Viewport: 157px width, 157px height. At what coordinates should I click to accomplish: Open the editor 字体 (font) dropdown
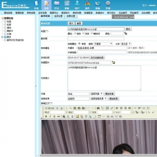click(x=106, y=112)
